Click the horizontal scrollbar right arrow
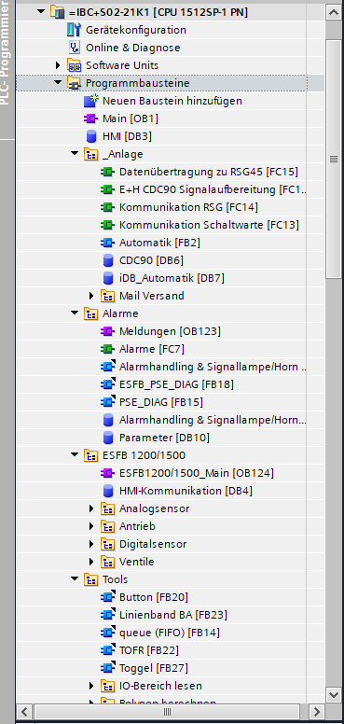Viewport: 344px width, 724px height. [x=316, y=711]
